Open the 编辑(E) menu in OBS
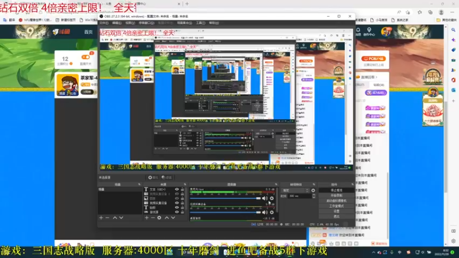The image size is (459, 258). click(x=117, y=23)
